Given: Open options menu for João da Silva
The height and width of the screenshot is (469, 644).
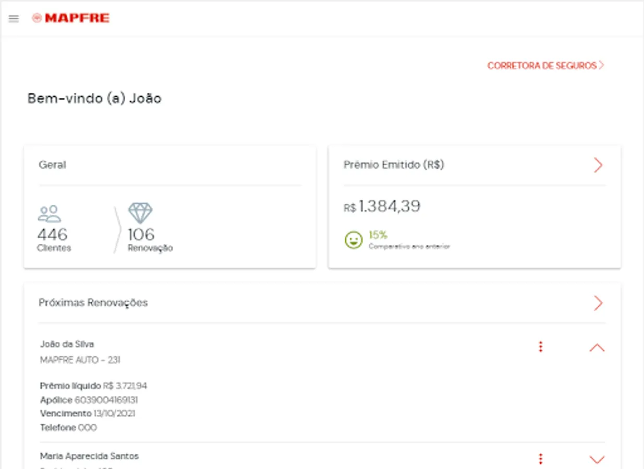Looking at the screenshot, I should 540,347.
